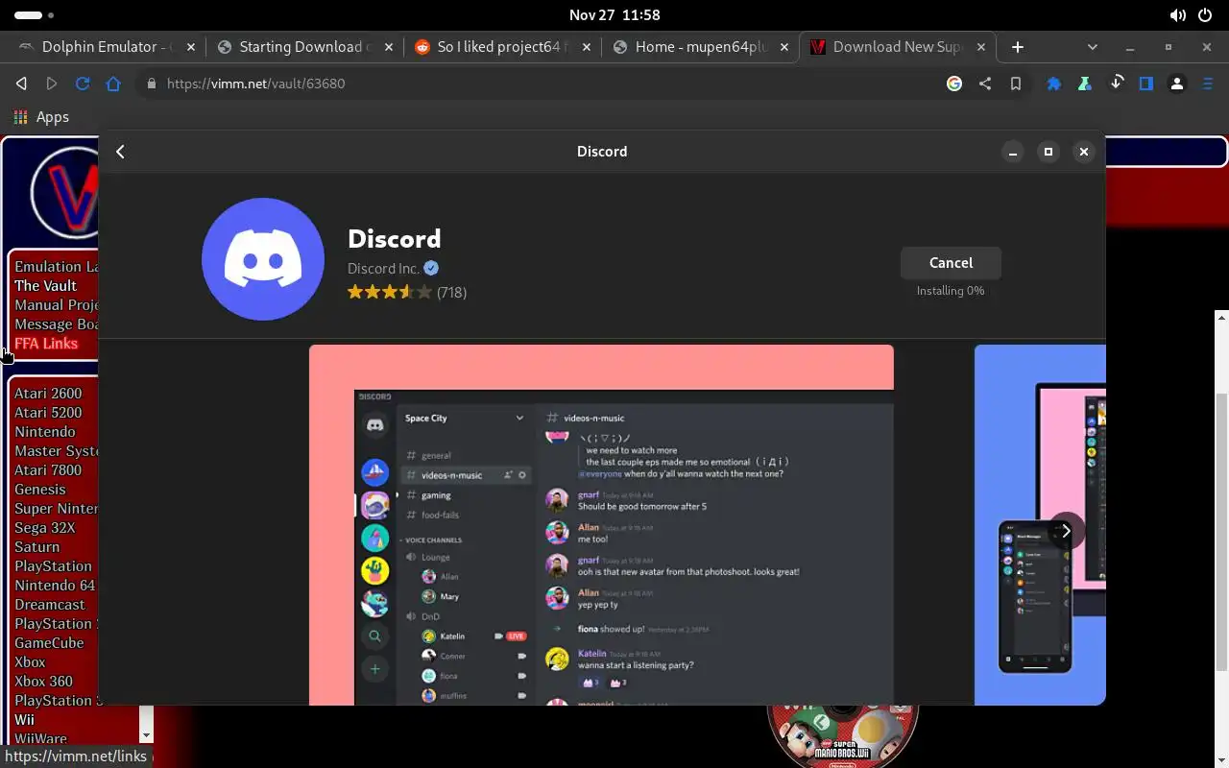Viewport: 1229px width, 768px height.
Task: Click the Google icon in the address bar
Action: [x=954, y=84]
